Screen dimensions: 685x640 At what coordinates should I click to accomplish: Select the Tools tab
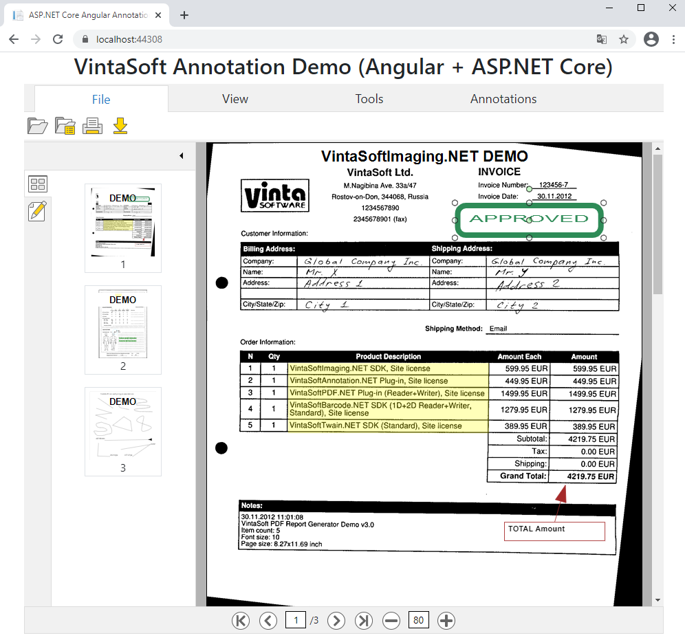click(x=369, y=99)
